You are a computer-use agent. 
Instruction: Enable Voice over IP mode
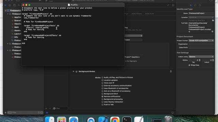(x=103, y=83)
